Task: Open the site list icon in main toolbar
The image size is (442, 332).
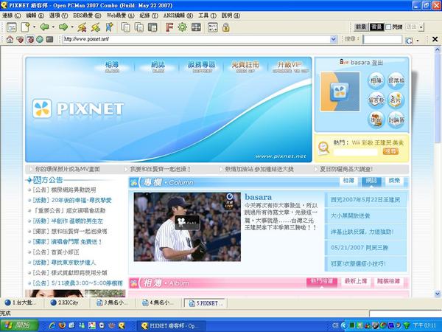Action: pos(11,27)
